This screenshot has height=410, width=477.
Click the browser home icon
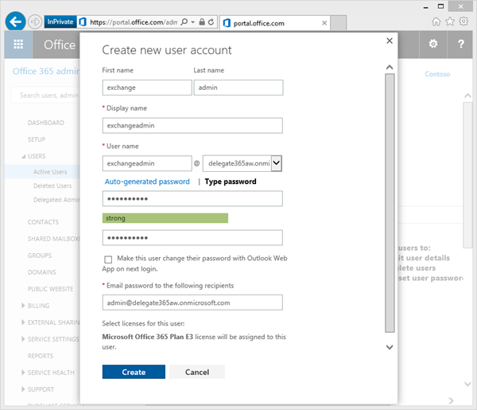436,21
